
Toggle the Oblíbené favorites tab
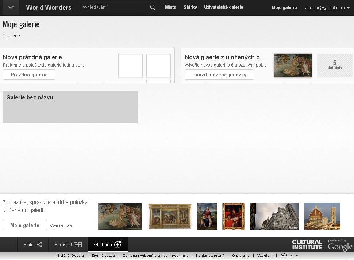coord(108,244)
